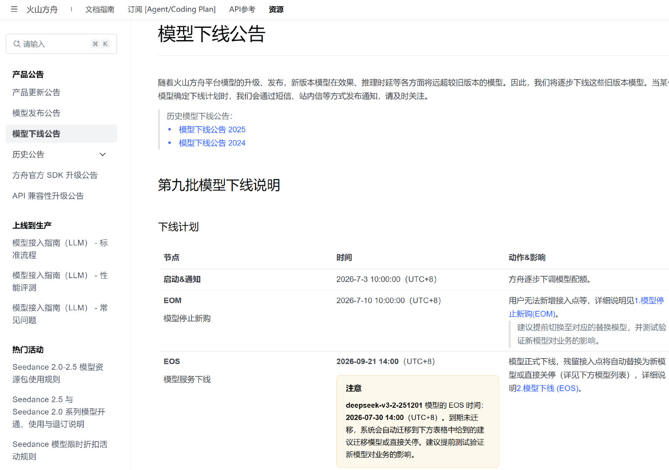Screen dimensions: 669x470
Task: Expand the 历史公告 chevron
Action: pyautogui.click(x=103, y=154)
